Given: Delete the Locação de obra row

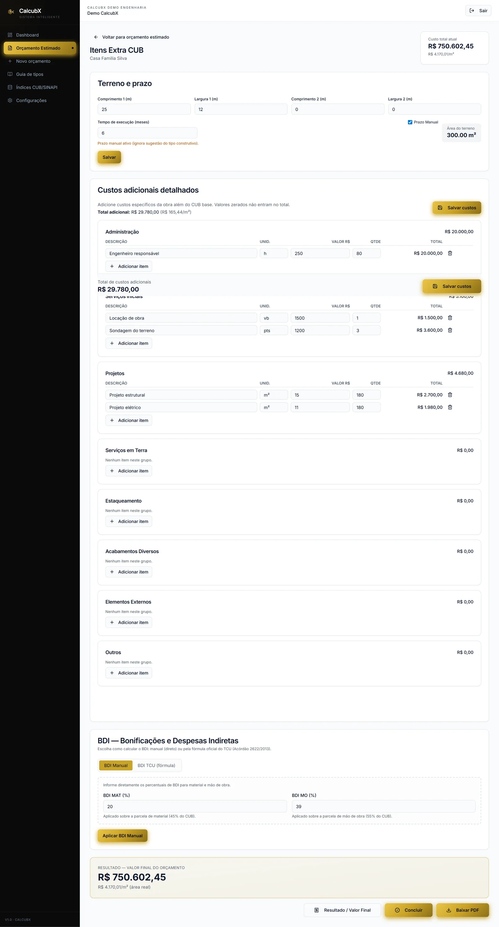Looking at the screenshot, I should click(450, 318).
